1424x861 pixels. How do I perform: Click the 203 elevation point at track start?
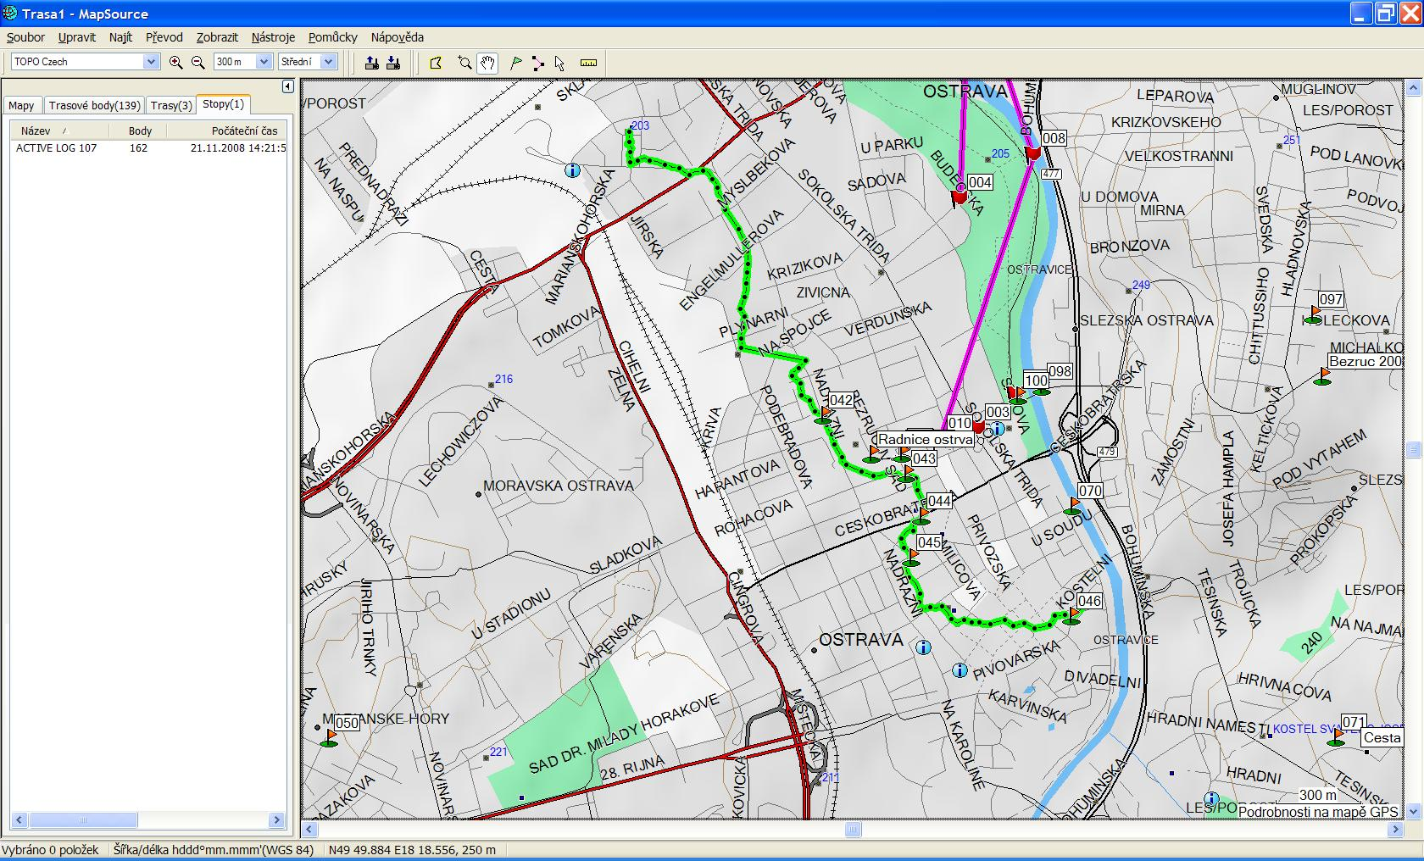(x=640, y=125)
